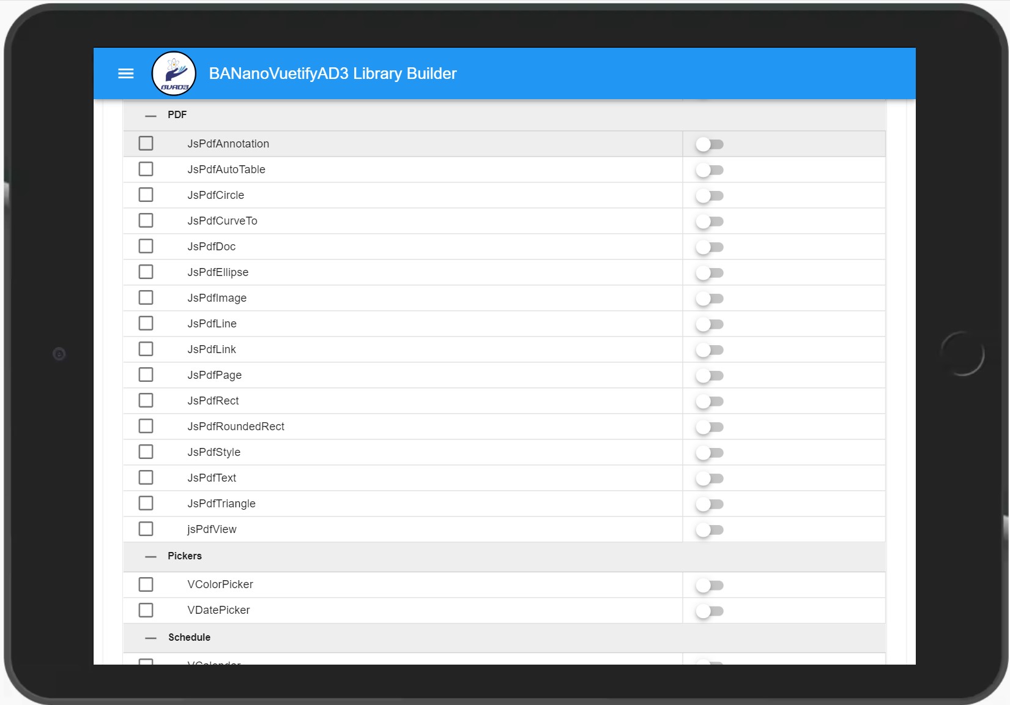Open the navigation drawer menu
1010x705 pixels.
pyautogui.click(x=125, y=73)
